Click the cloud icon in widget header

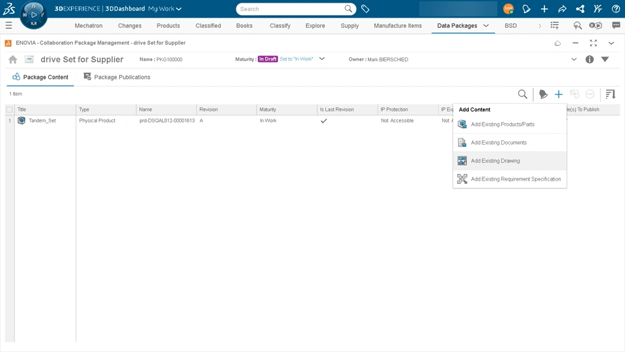[x=558, y=43]
